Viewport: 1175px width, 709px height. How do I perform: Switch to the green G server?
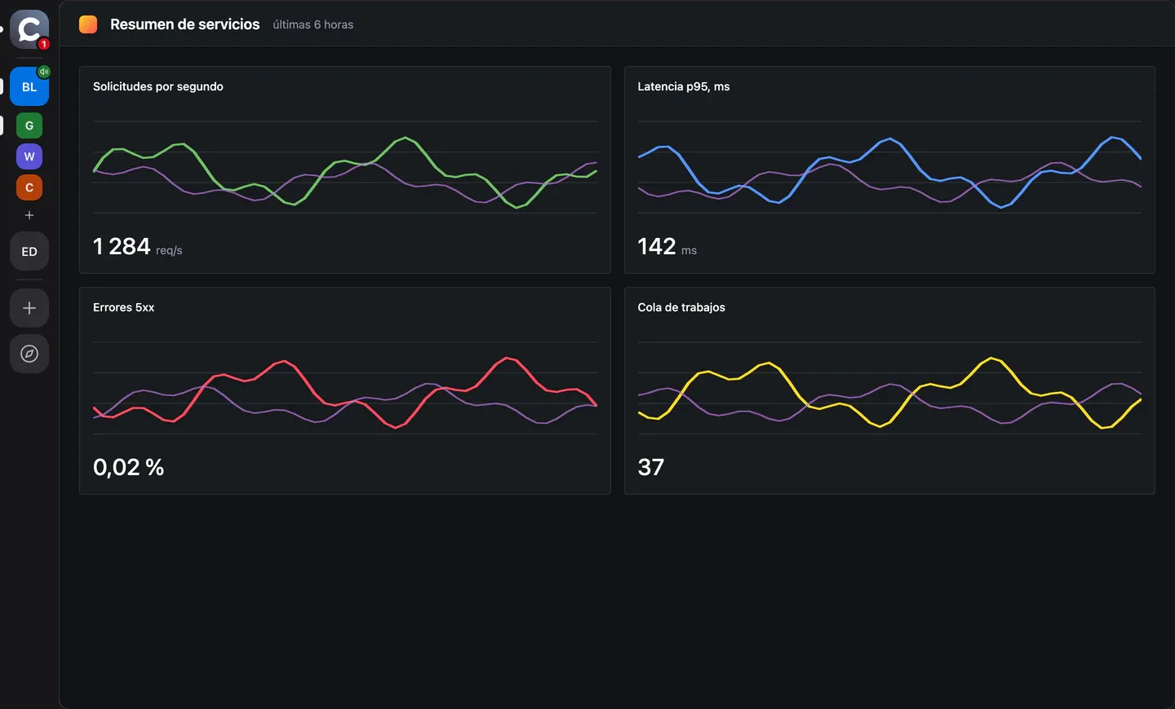(29, 126)
